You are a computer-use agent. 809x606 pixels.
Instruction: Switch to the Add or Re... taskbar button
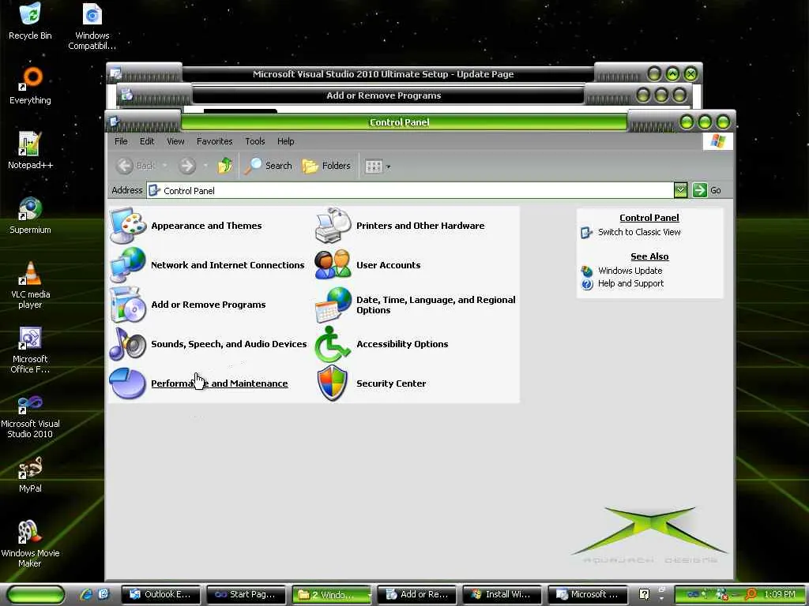coord(417,595)
